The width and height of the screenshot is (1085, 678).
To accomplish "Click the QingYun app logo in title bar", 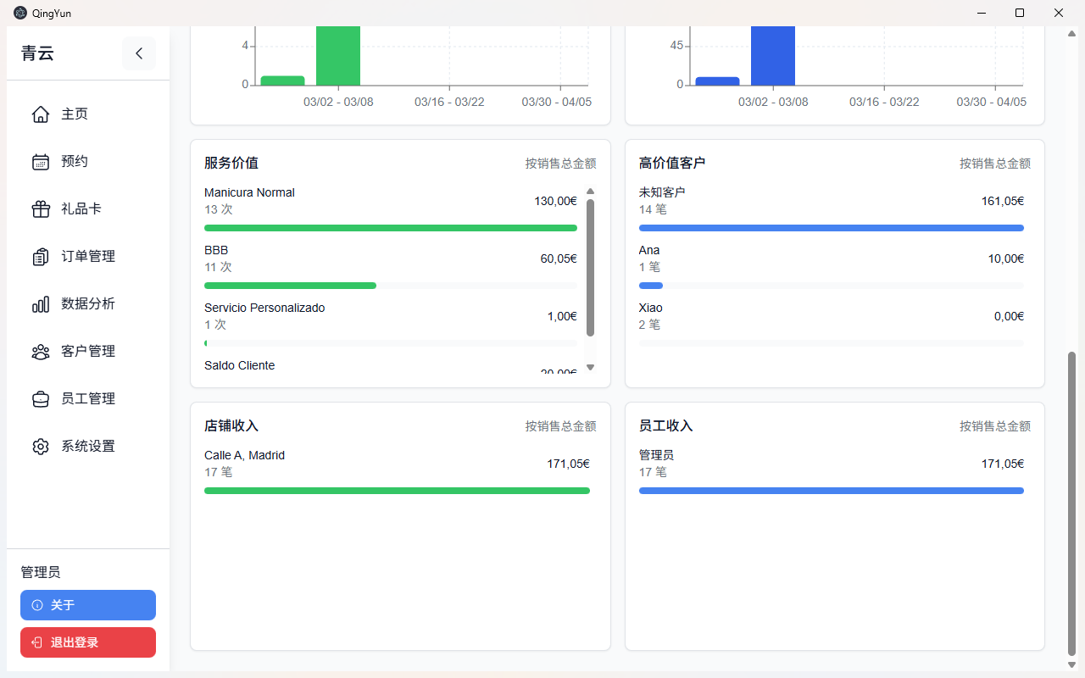I will (x=20, y=13).
